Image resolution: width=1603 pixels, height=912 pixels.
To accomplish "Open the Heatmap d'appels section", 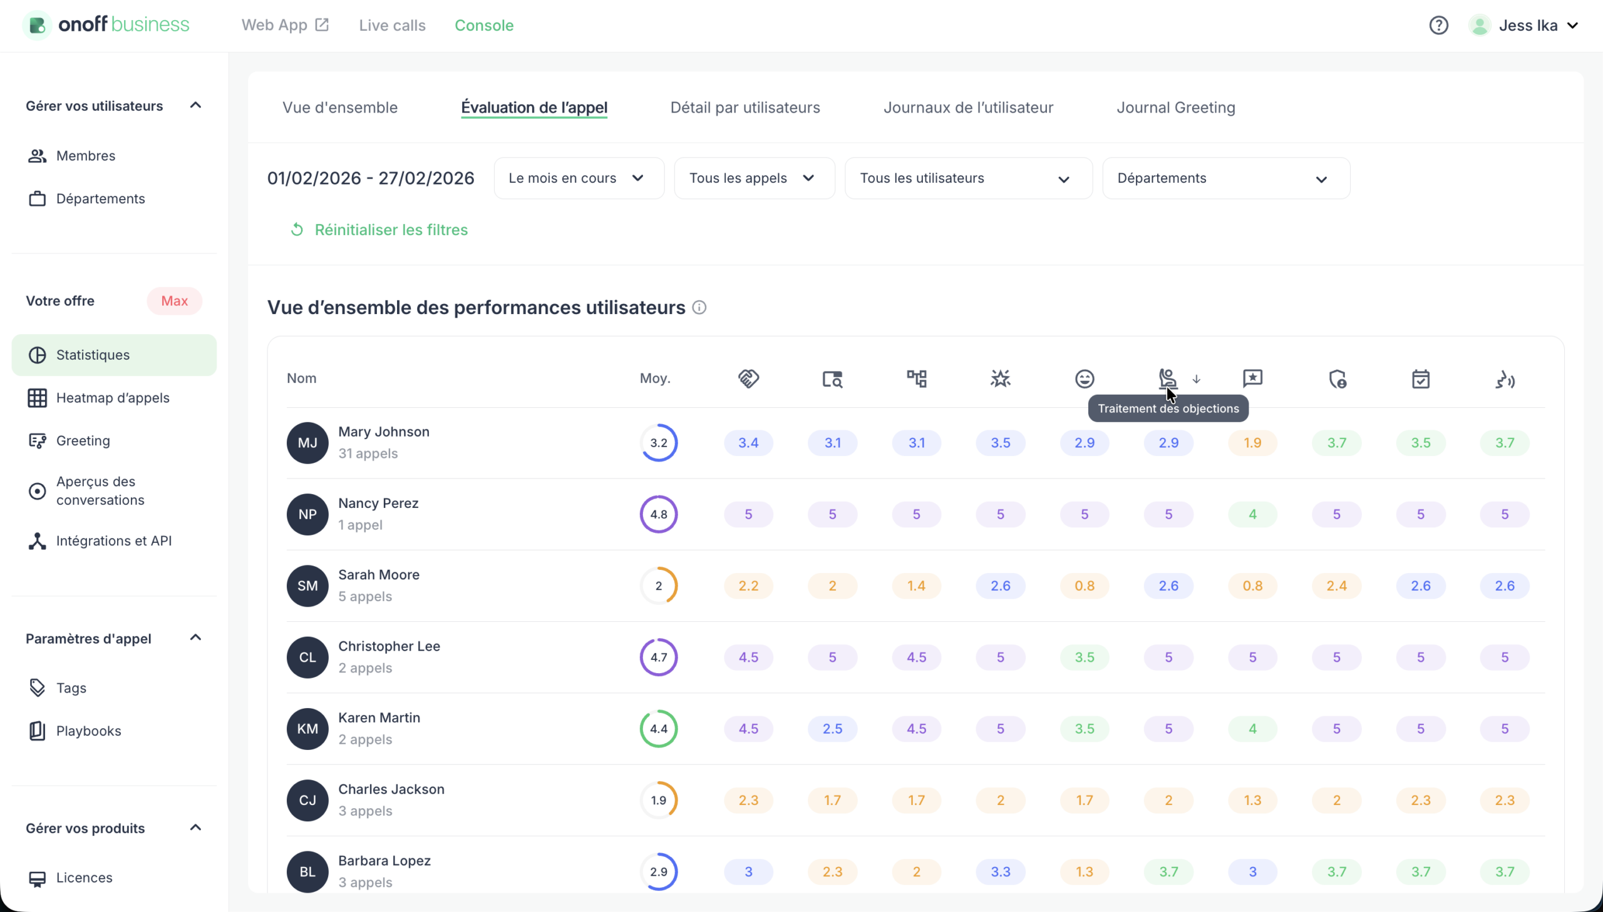I will [113, 397].
